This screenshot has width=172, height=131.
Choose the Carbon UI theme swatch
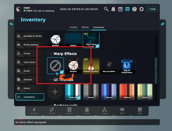click(91, 92)
